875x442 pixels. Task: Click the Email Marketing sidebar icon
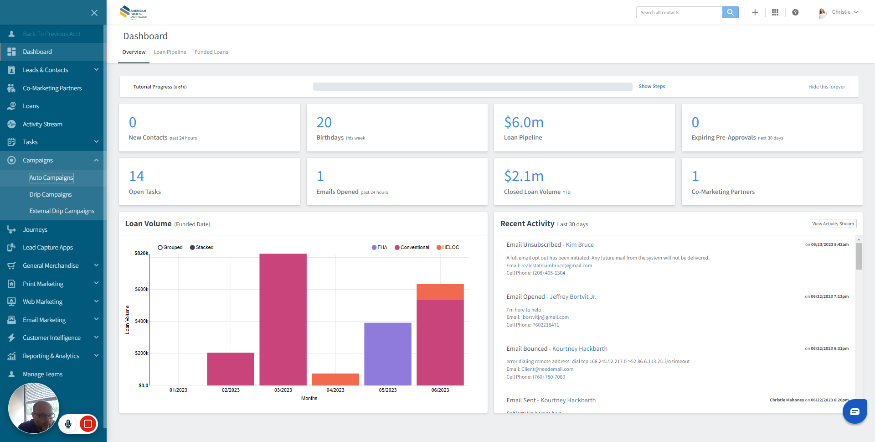(12, 320)
